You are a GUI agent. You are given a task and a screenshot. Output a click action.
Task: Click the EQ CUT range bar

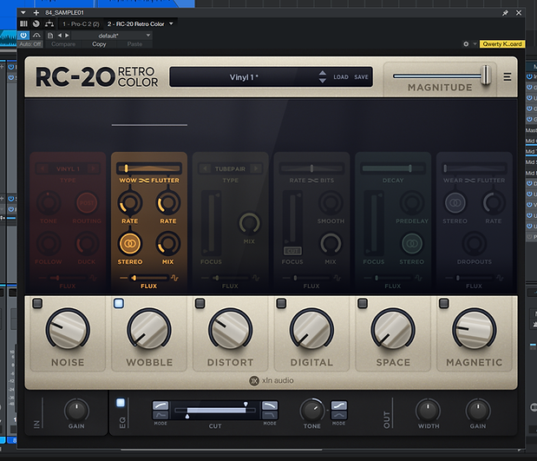pos(216,411)
